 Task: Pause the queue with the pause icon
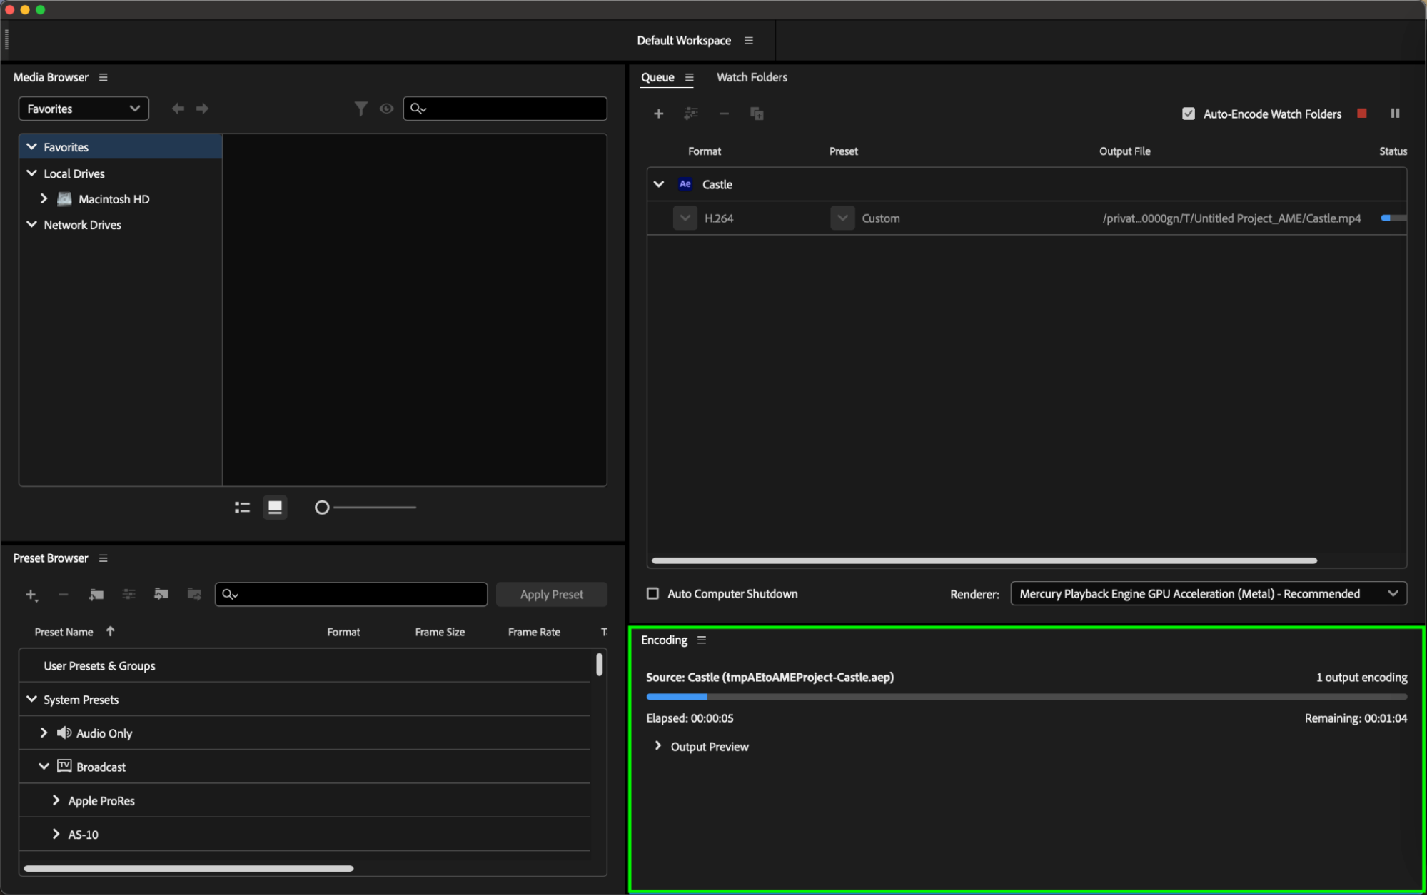point(1395,114)
